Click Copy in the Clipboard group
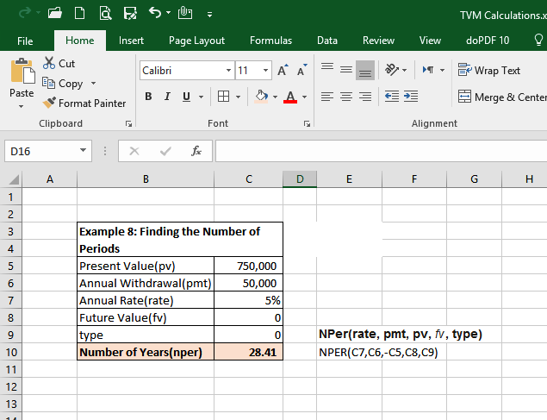 63,84
